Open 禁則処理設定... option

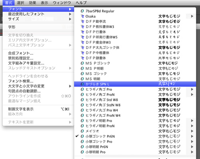tap(38, 58)
